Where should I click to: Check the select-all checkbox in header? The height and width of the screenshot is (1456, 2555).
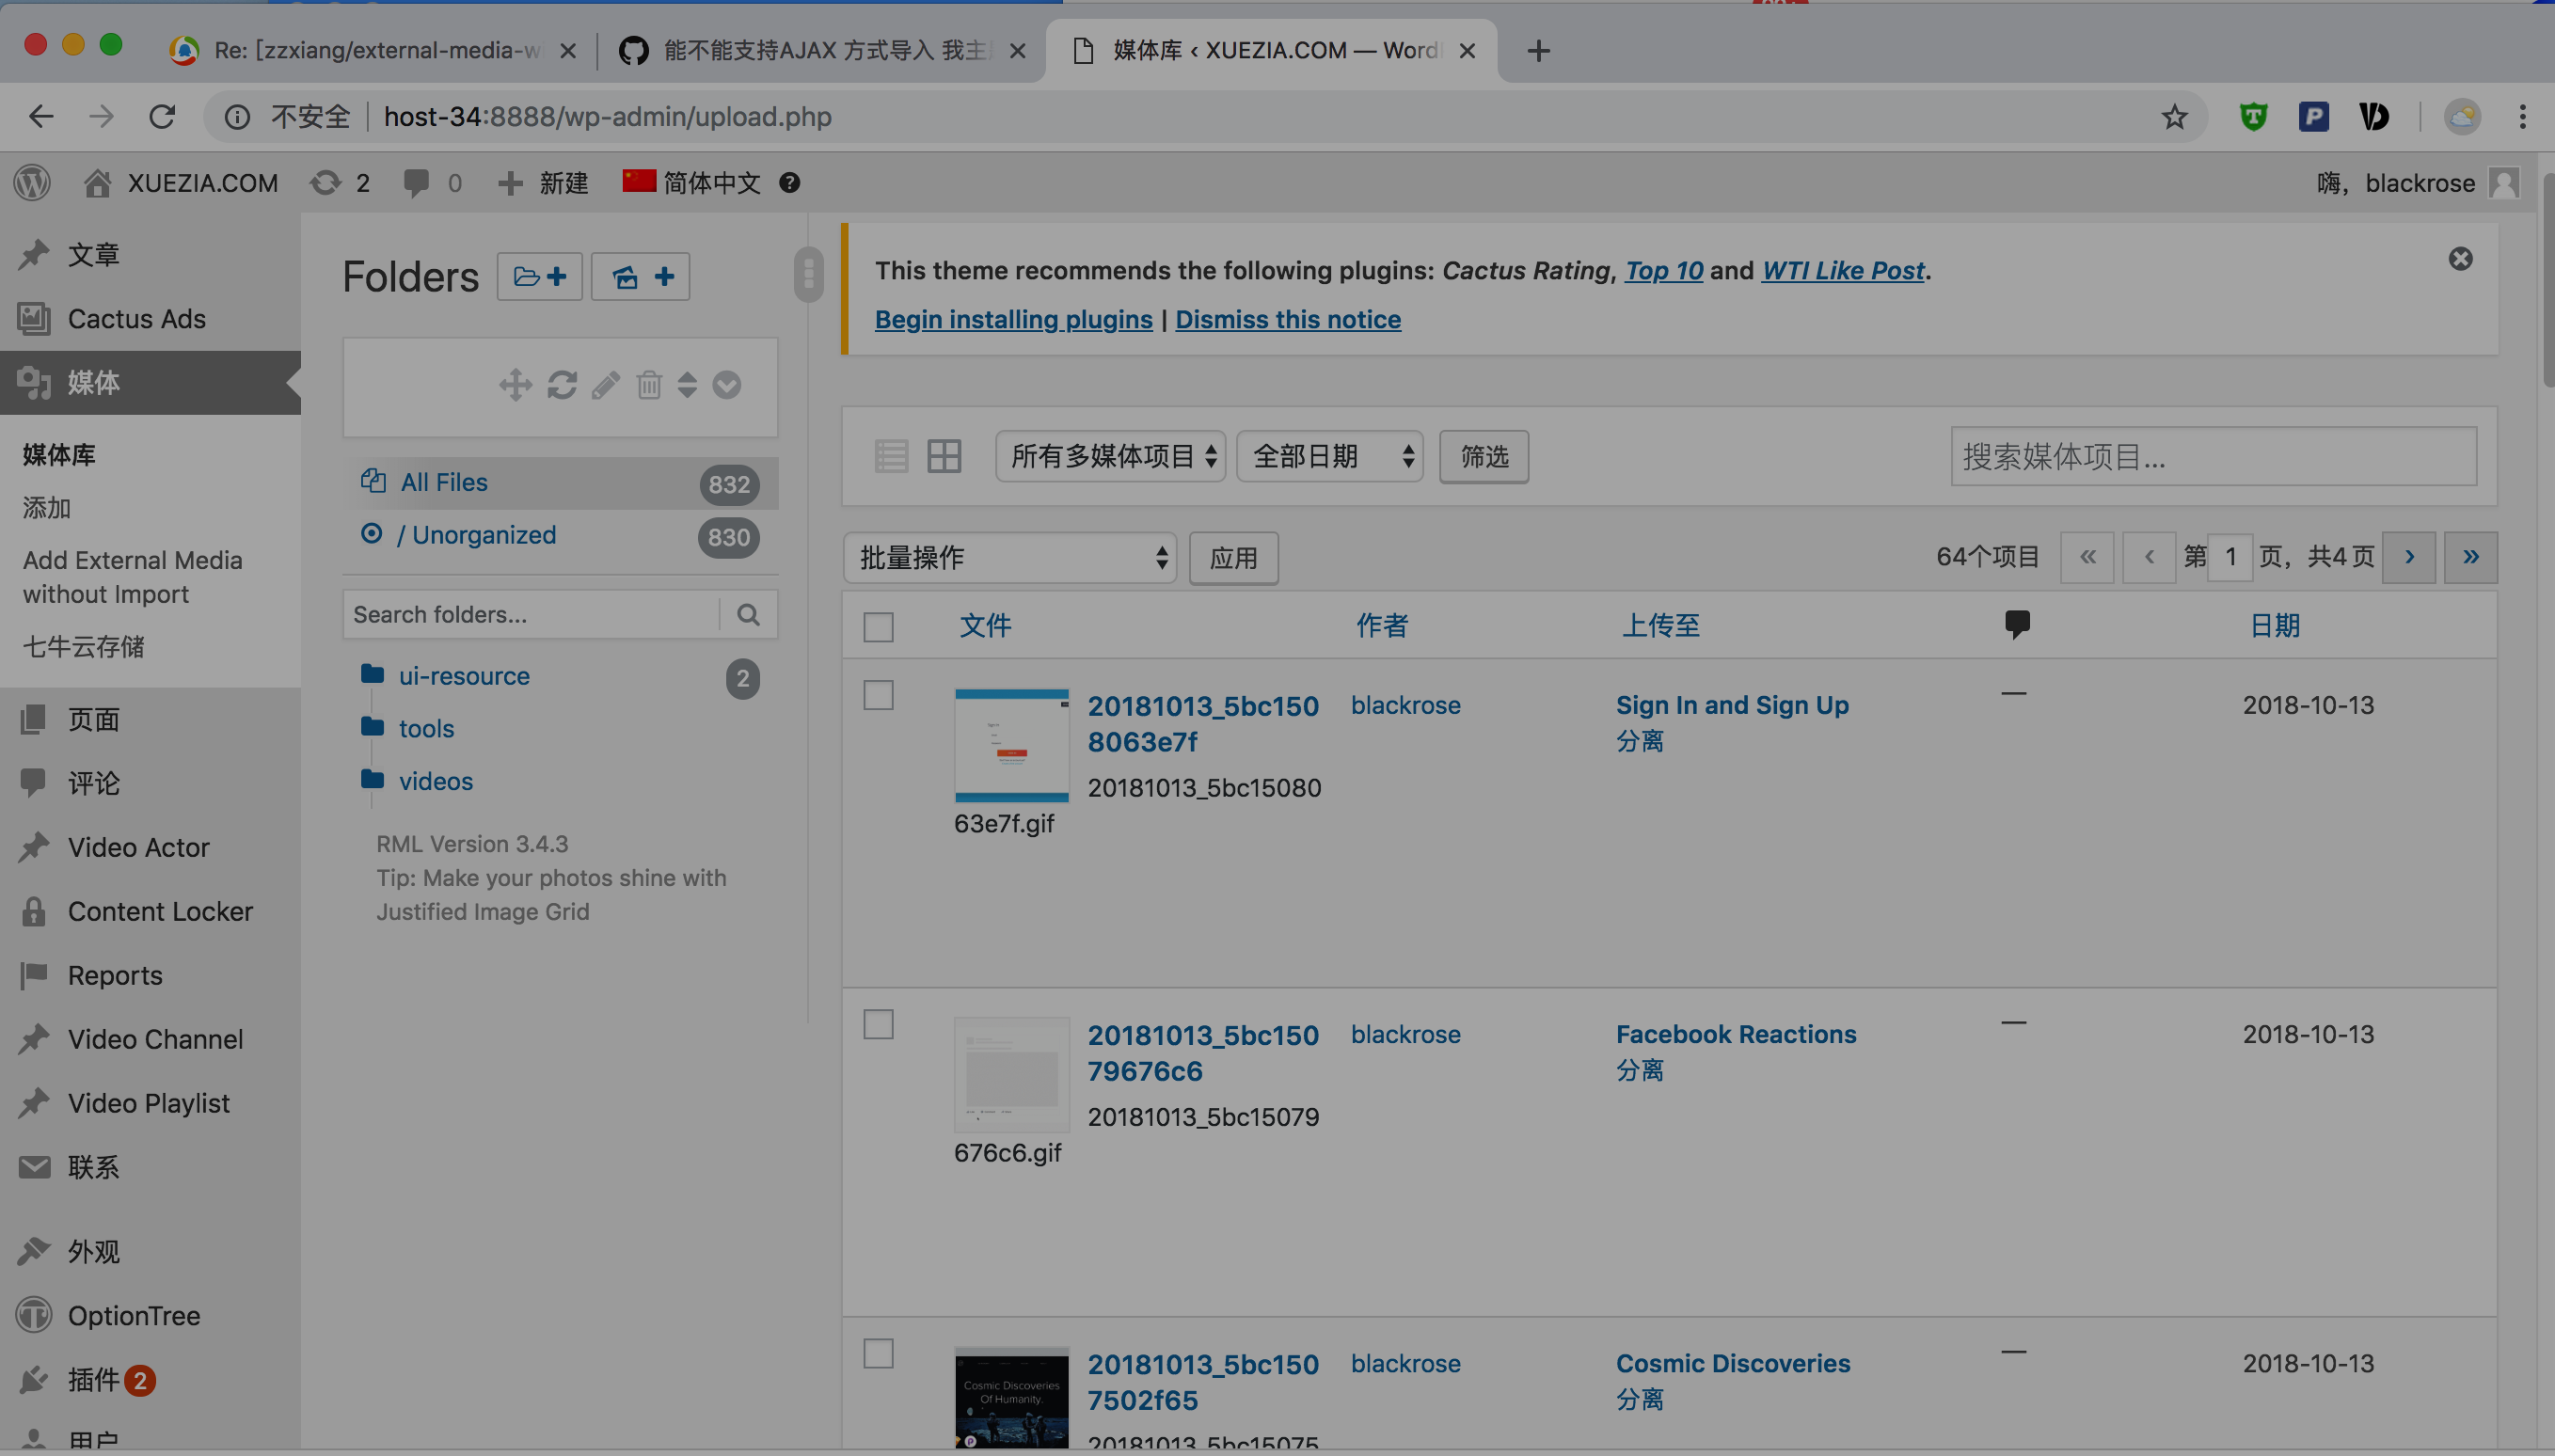[x=878, y=627]
